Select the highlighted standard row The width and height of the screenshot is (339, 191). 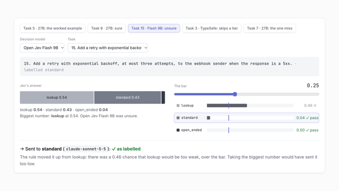(246, 118)
